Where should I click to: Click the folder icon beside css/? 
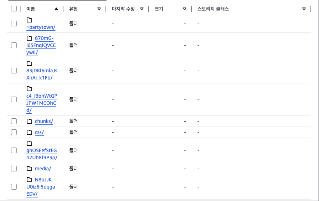29,132
